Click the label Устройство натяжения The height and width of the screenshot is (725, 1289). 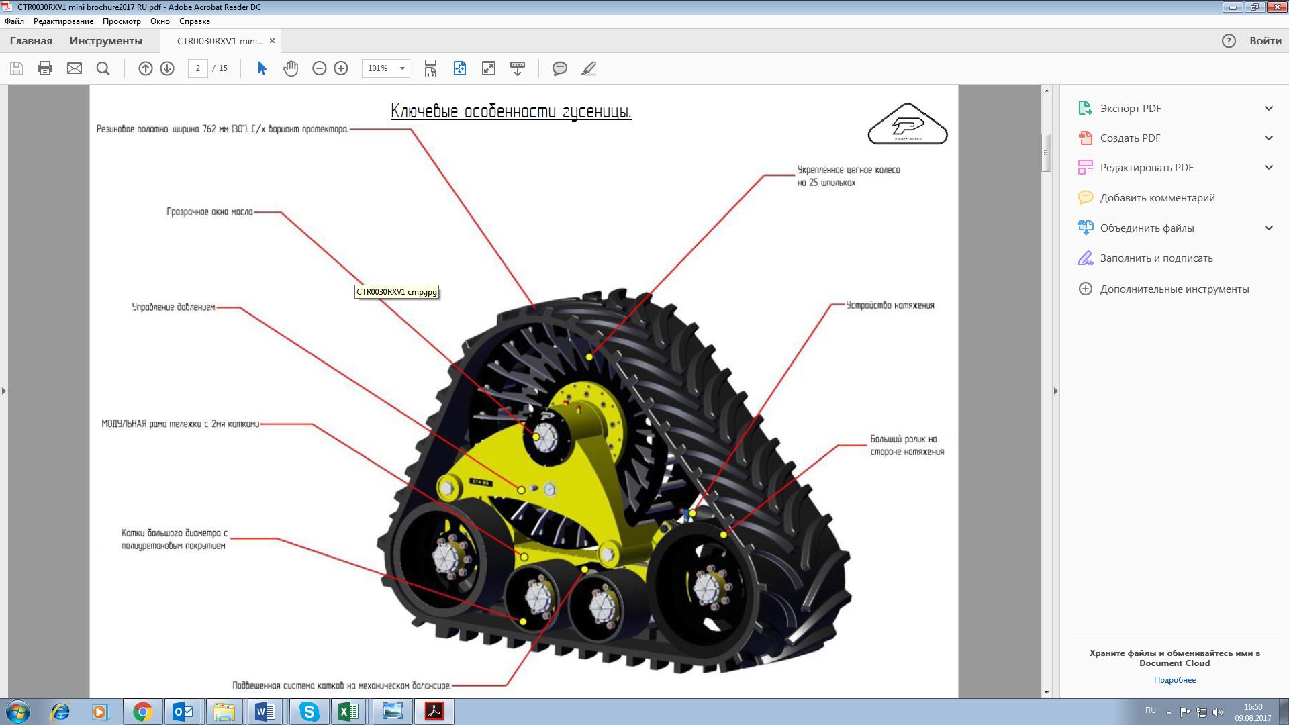[890, 305]
